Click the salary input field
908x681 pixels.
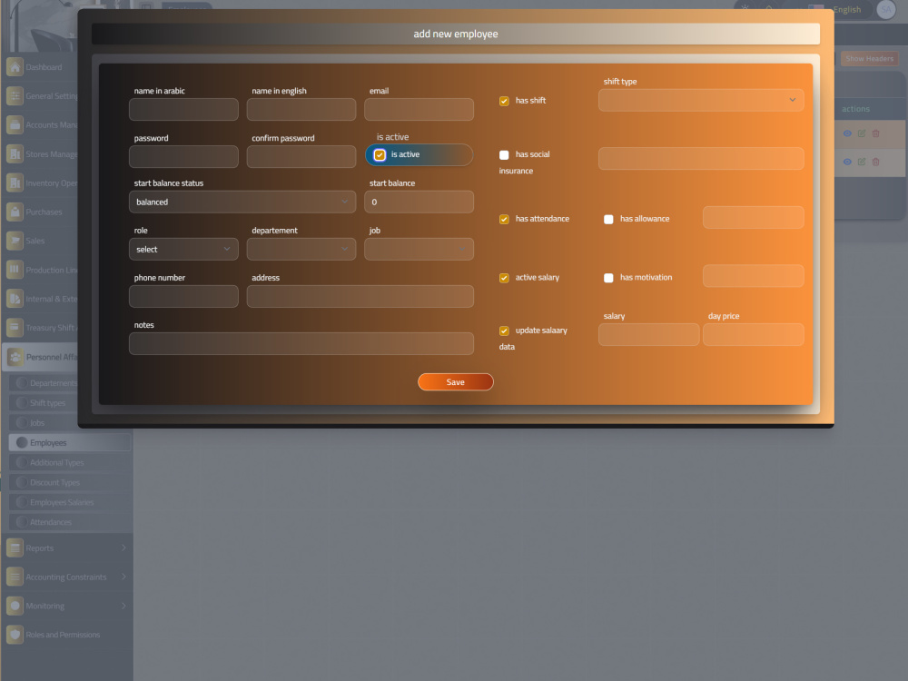pyautogui.click(x=648, y=335)
